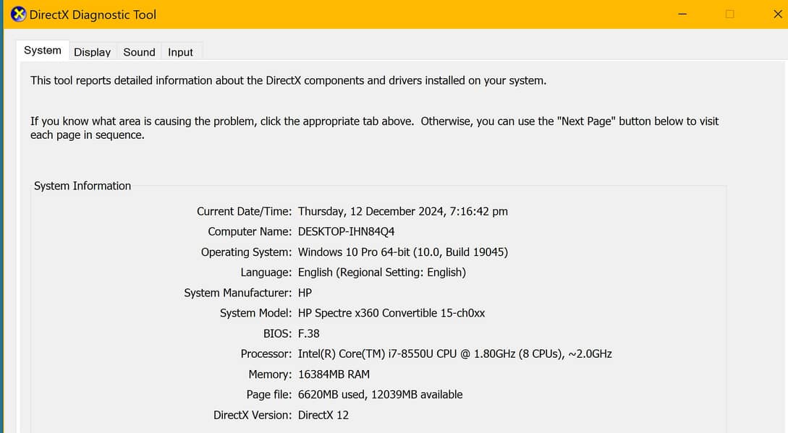Open the Sound tab
The width and height of the screenshot is (788, 433).
[x=139, y=52]
